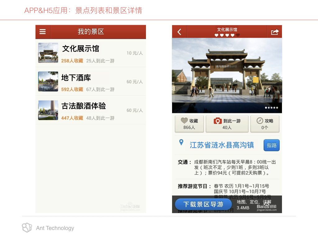Open the 地下酒库 thumbnail image
The image size is (318, 238).
pos(48,82)
